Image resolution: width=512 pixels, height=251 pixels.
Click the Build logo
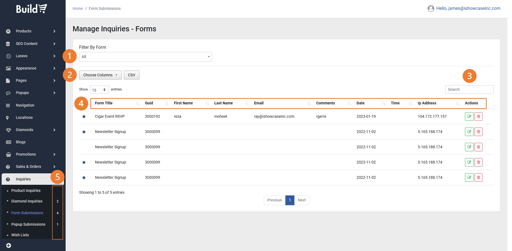[x=31, y=9]
